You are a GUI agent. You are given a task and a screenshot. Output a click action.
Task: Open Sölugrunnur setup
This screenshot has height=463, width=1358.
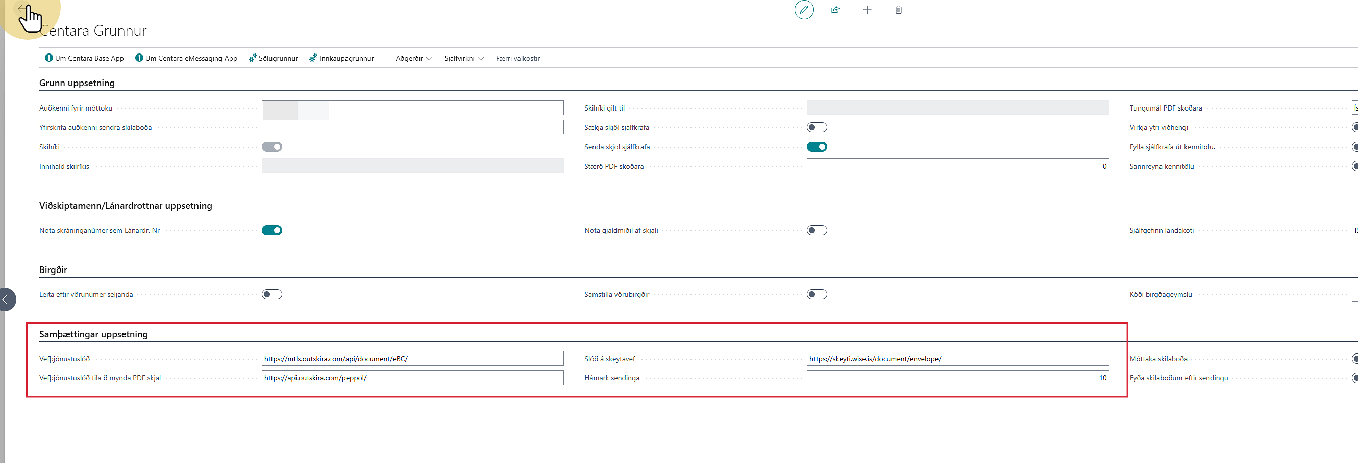(273, 58)
